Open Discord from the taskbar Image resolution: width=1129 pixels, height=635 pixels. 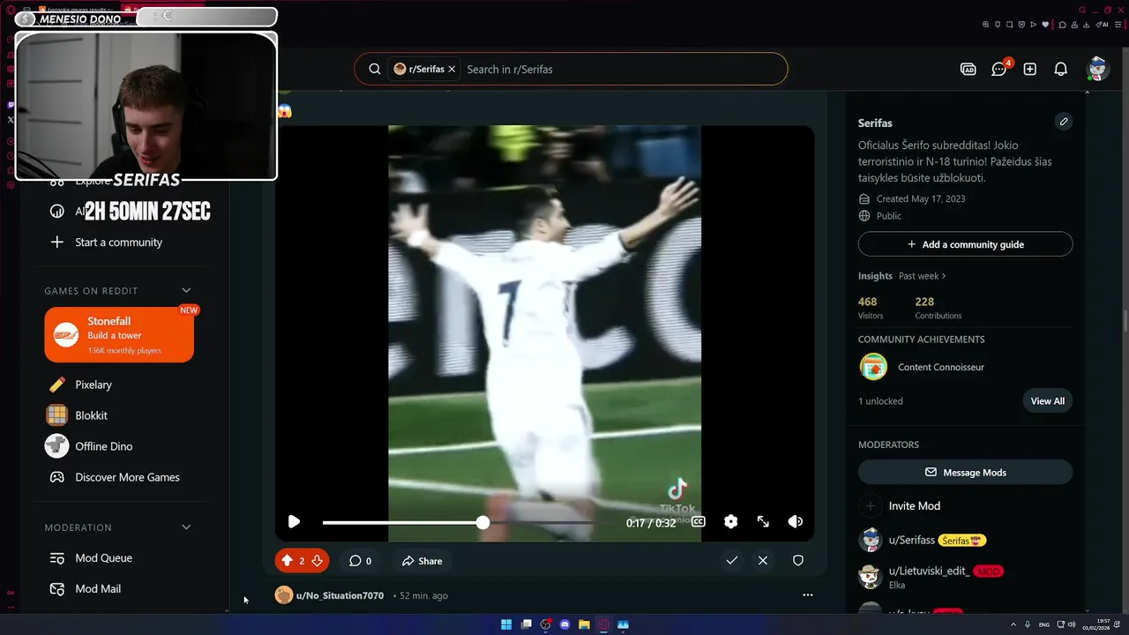[564, 624]
